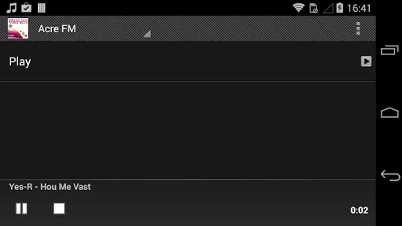Tap the SIM card status icon
Image resolution: width=402 pixels, height=226 pixels.
click(314, 8)
